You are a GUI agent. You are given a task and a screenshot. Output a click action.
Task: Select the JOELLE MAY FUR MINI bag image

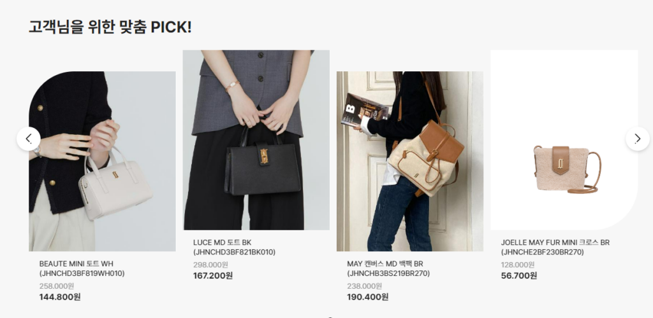[564, 140]
